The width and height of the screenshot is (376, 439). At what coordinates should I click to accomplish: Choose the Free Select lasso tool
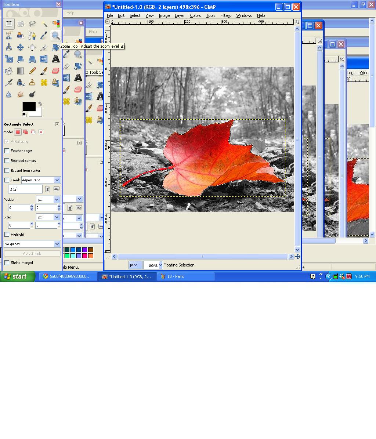pyautogui.click(x=32, y=24)
